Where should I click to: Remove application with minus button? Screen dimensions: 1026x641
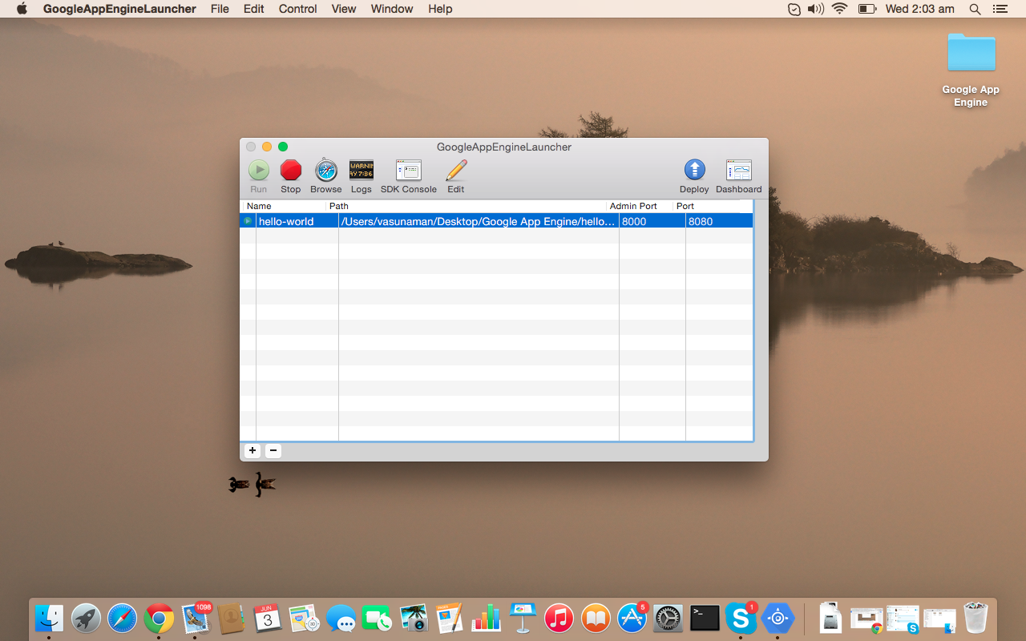[x=273, y=451]
